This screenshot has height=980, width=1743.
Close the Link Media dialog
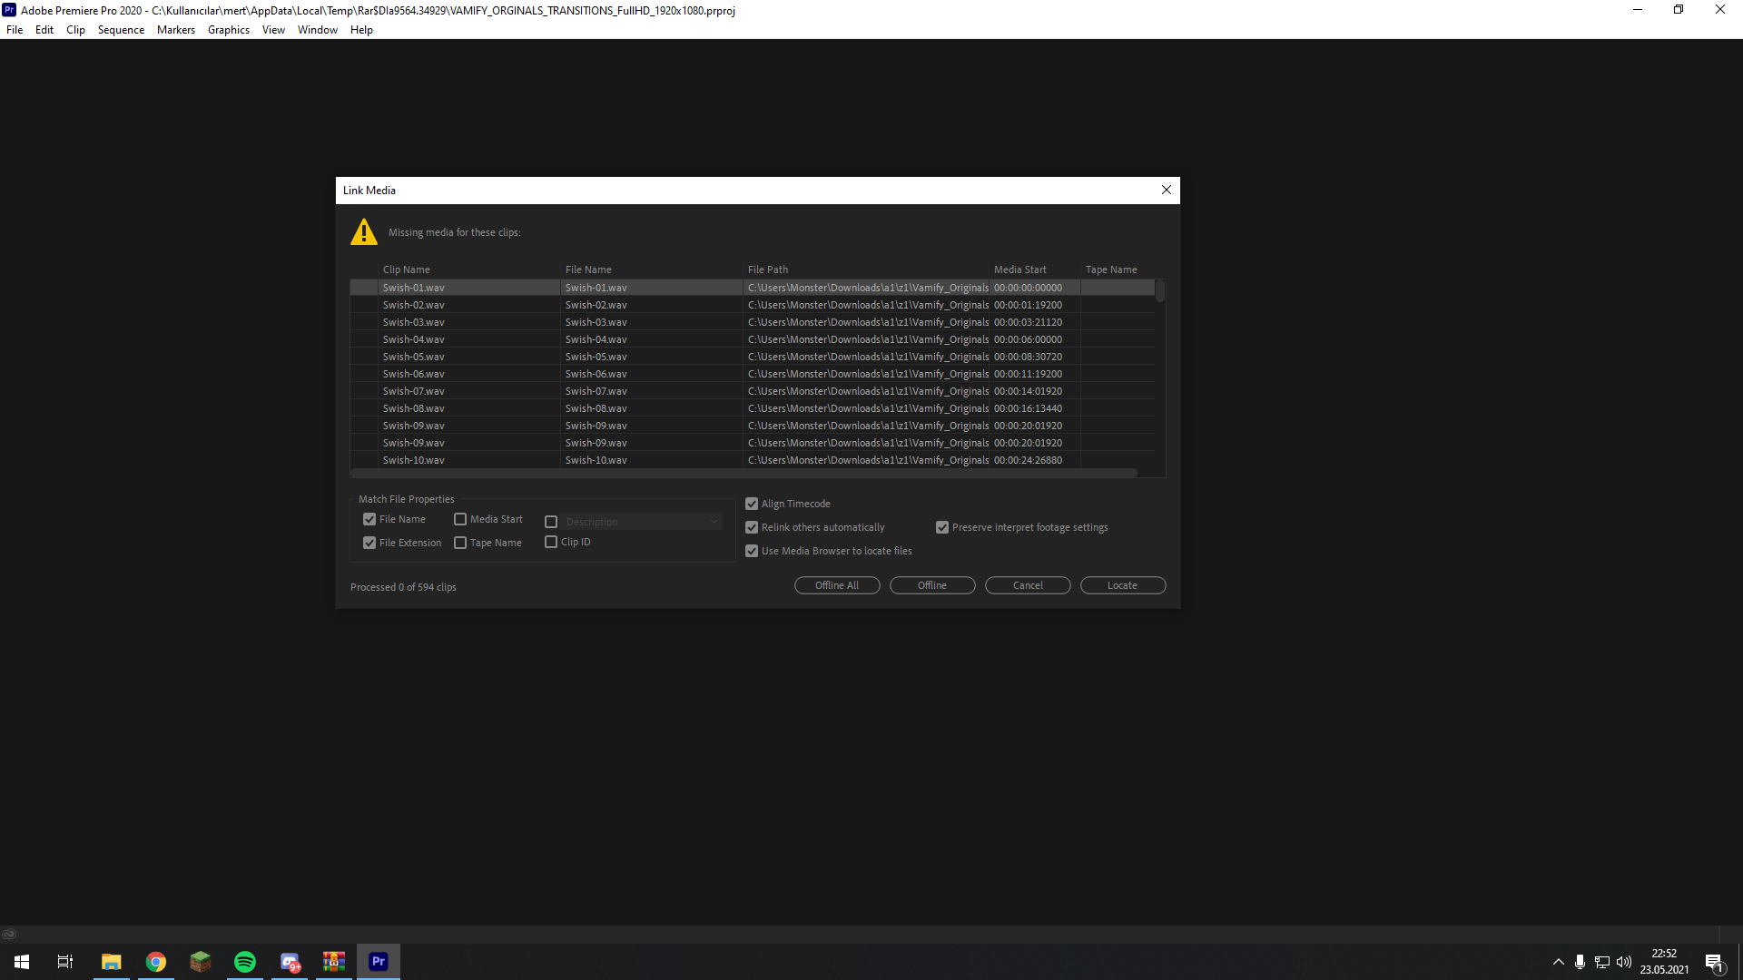1167,190
